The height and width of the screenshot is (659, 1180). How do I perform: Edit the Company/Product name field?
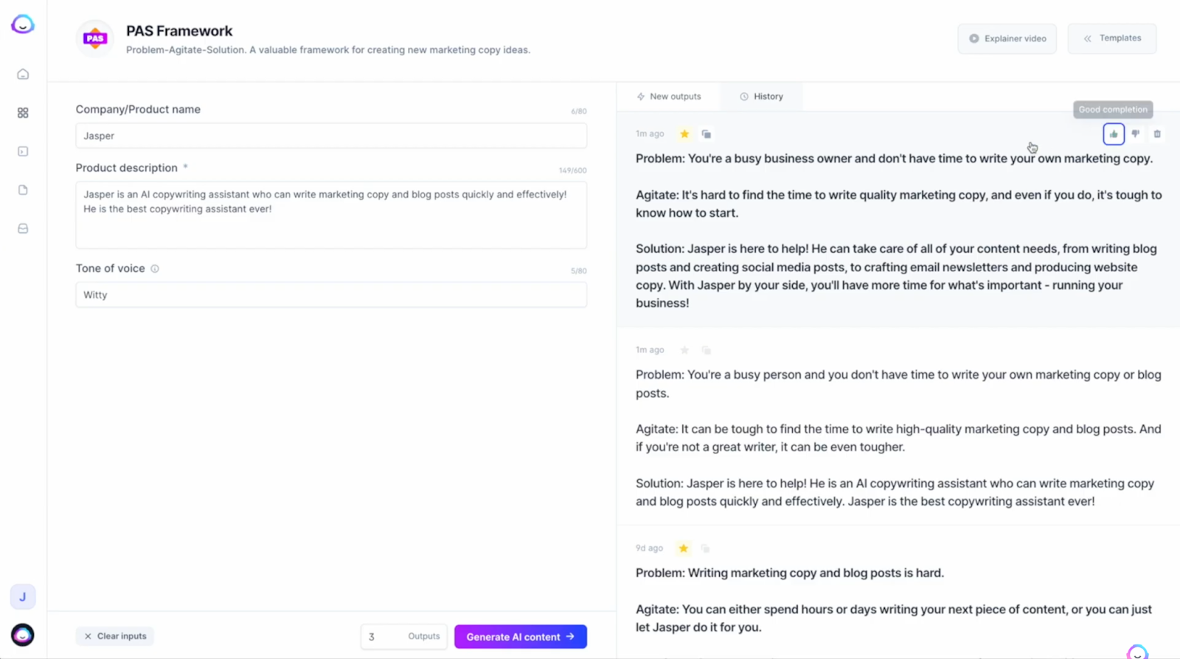click(x=331, y=136)
